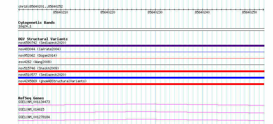Select ruler position 85640240
273x124 pixels.
(x=202, y=12)
